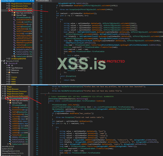Click "expiry" string in GetValue call
Viewport: 163px width, 156px height.
pyautogui.click(x=118, y=144)
